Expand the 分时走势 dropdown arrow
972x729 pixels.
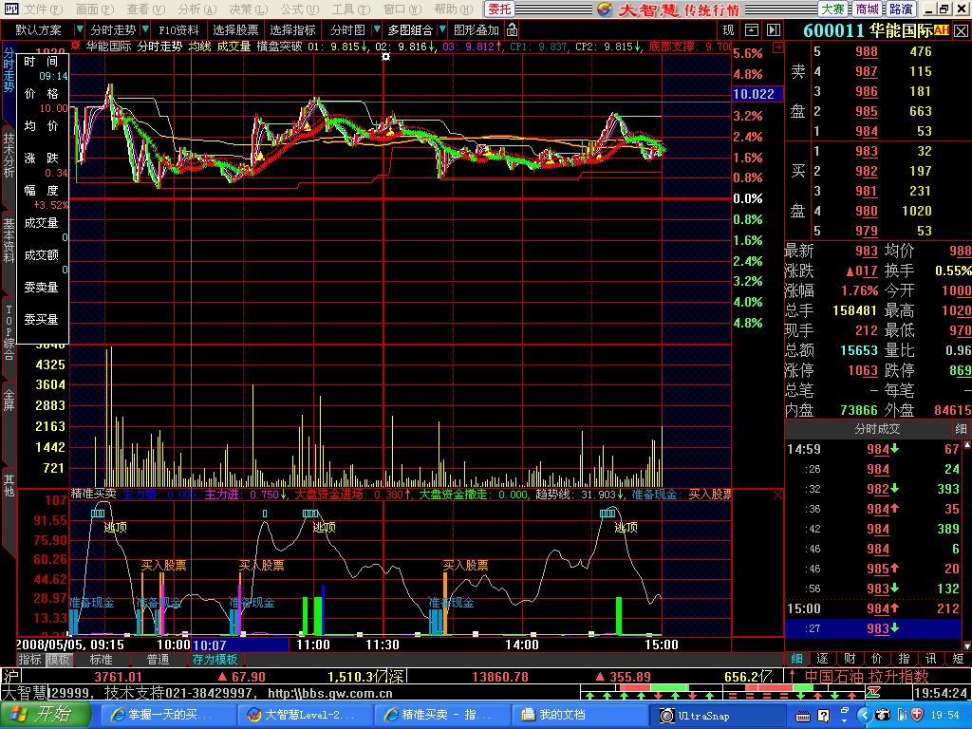coord(143,30)
